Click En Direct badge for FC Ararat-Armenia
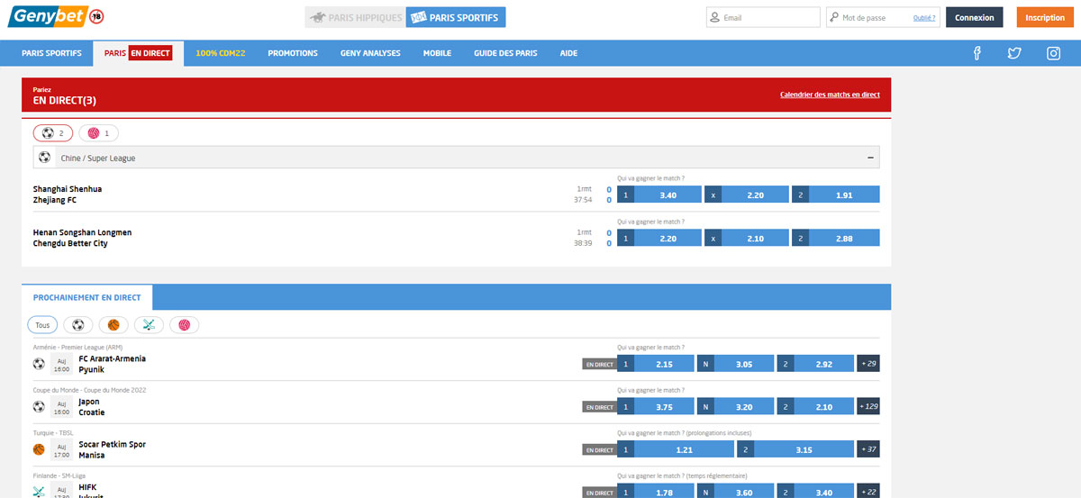 (x=599, y=365)
